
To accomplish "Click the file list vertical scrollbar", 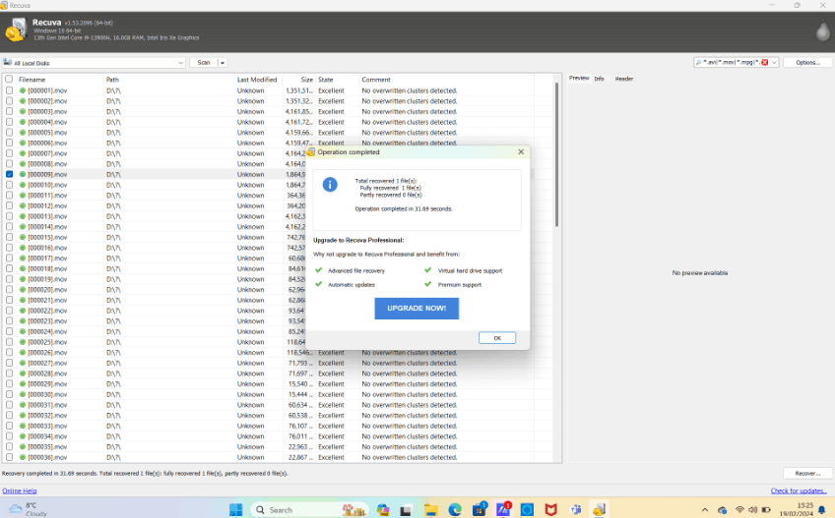I will pyautogui.click(x=557, y=154).
